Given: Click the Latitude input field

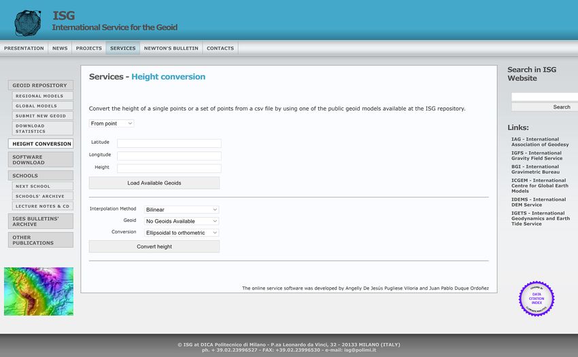Looking at the screenshot, I should tap(169, 143).
